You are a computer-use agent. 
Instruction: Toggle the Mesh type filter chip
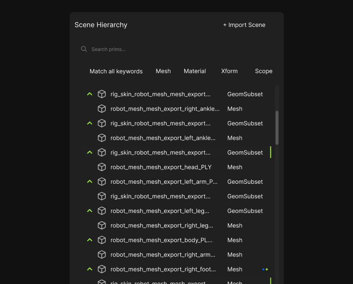tap(163, 71)
